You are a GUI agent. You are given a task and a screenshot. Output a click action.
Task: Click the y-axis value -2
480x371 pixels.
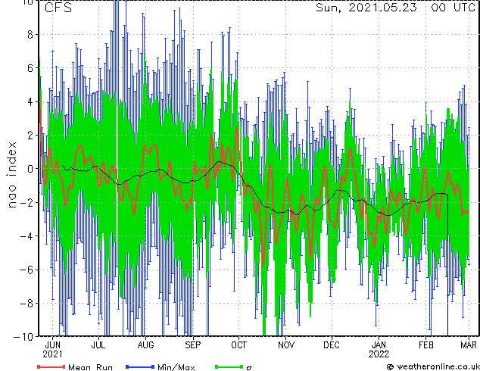[x=26, y=203]
